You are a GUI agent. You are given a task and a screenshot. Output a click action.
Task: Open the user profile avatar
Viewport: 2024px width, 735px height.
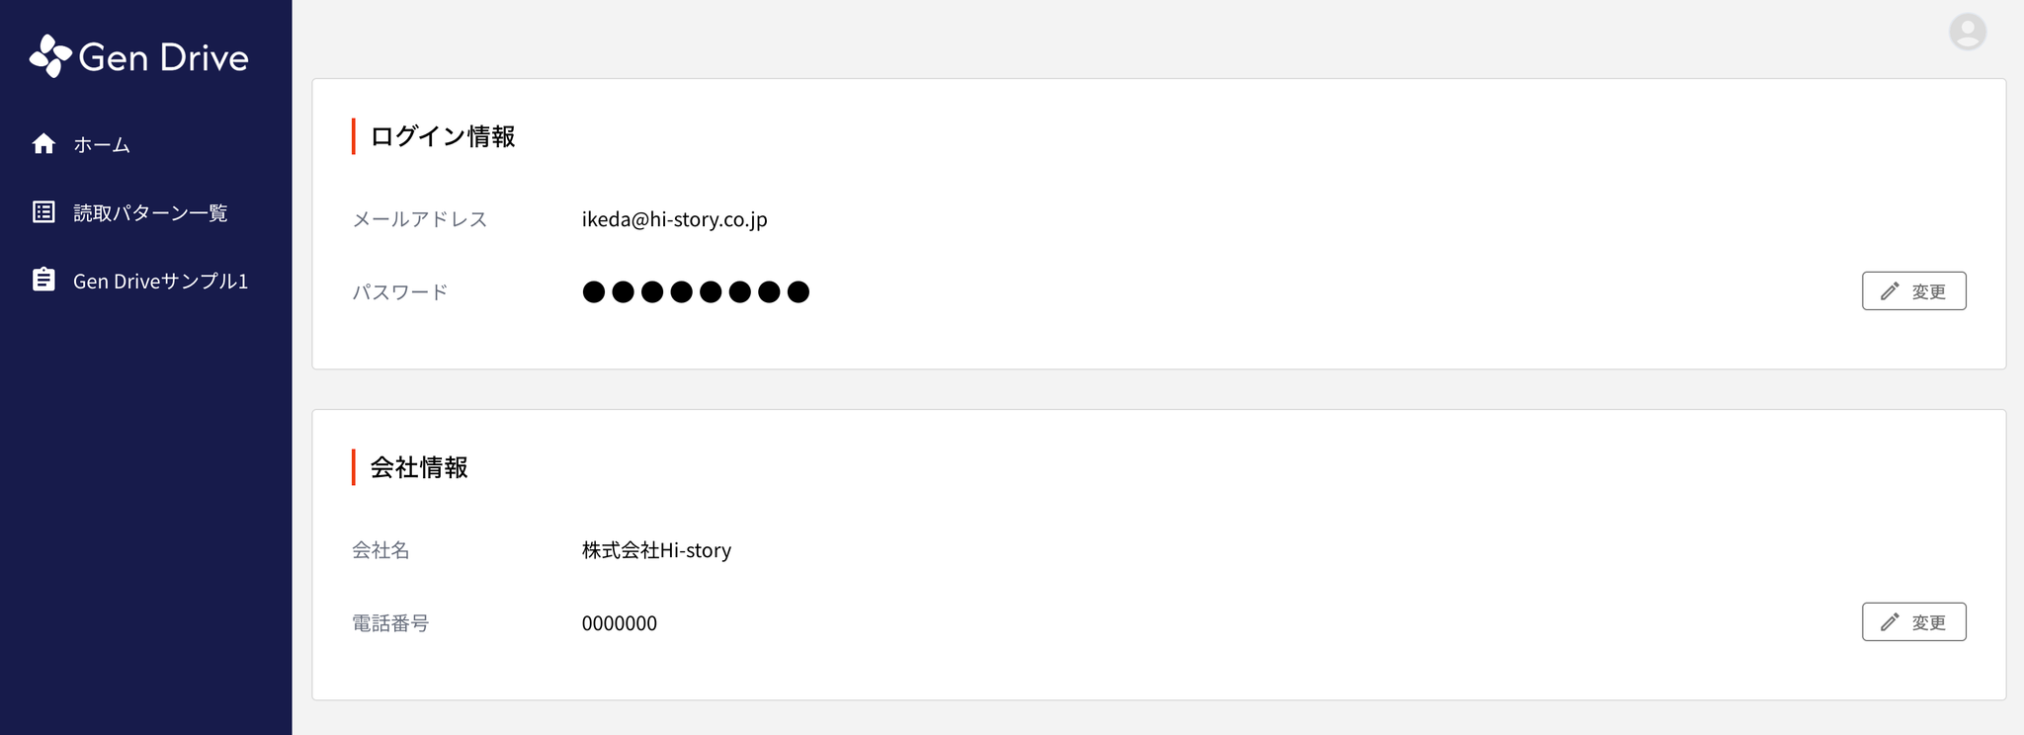1967,32
